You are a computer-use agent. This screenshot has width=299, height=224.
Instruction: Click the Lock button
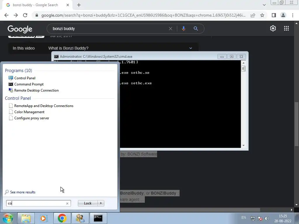point(88,203)
